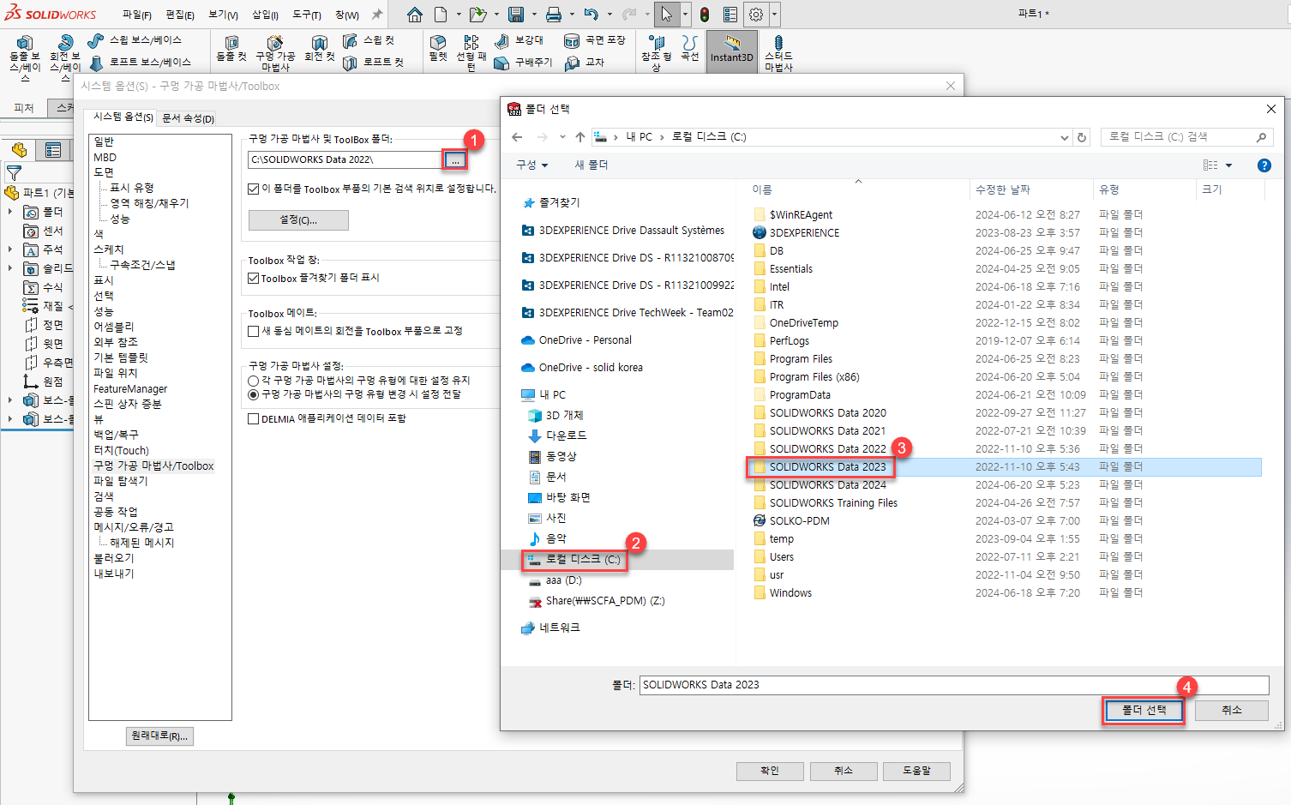1291x805 pixels.
Task: Select 구멍 유형 변경 시 설정 전달 radio
Action: pos(254,394)
